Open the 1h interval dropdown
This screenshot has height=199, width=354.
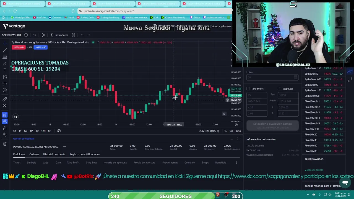tap(35, 35)
